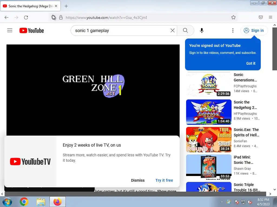The image size is (277, 207).
Task: Open the network tray icon
Action: click(x=243, y=202)
